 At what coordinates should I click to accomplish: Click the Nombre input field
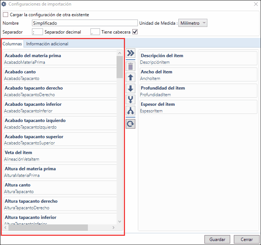[85, 23]
